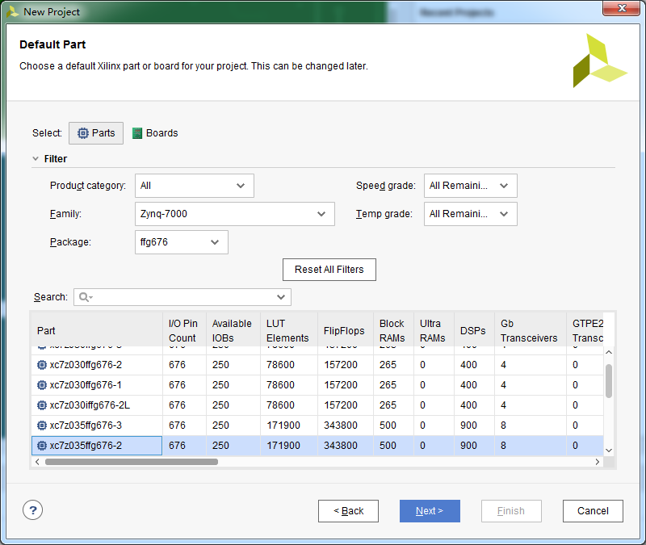Sort by Block RAMs column header
The image size is (646, 545).
point(393,330)
